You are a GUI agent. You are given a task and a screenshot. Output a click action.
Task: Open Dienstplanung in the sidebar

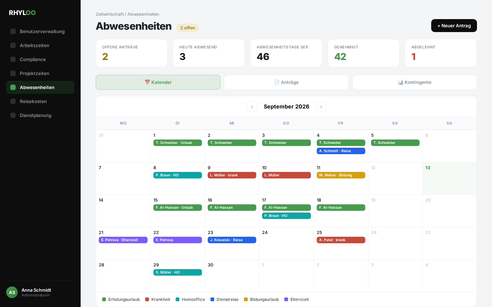point(40,115)
